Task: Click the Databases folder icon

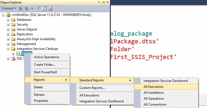Action: (13, 20)
